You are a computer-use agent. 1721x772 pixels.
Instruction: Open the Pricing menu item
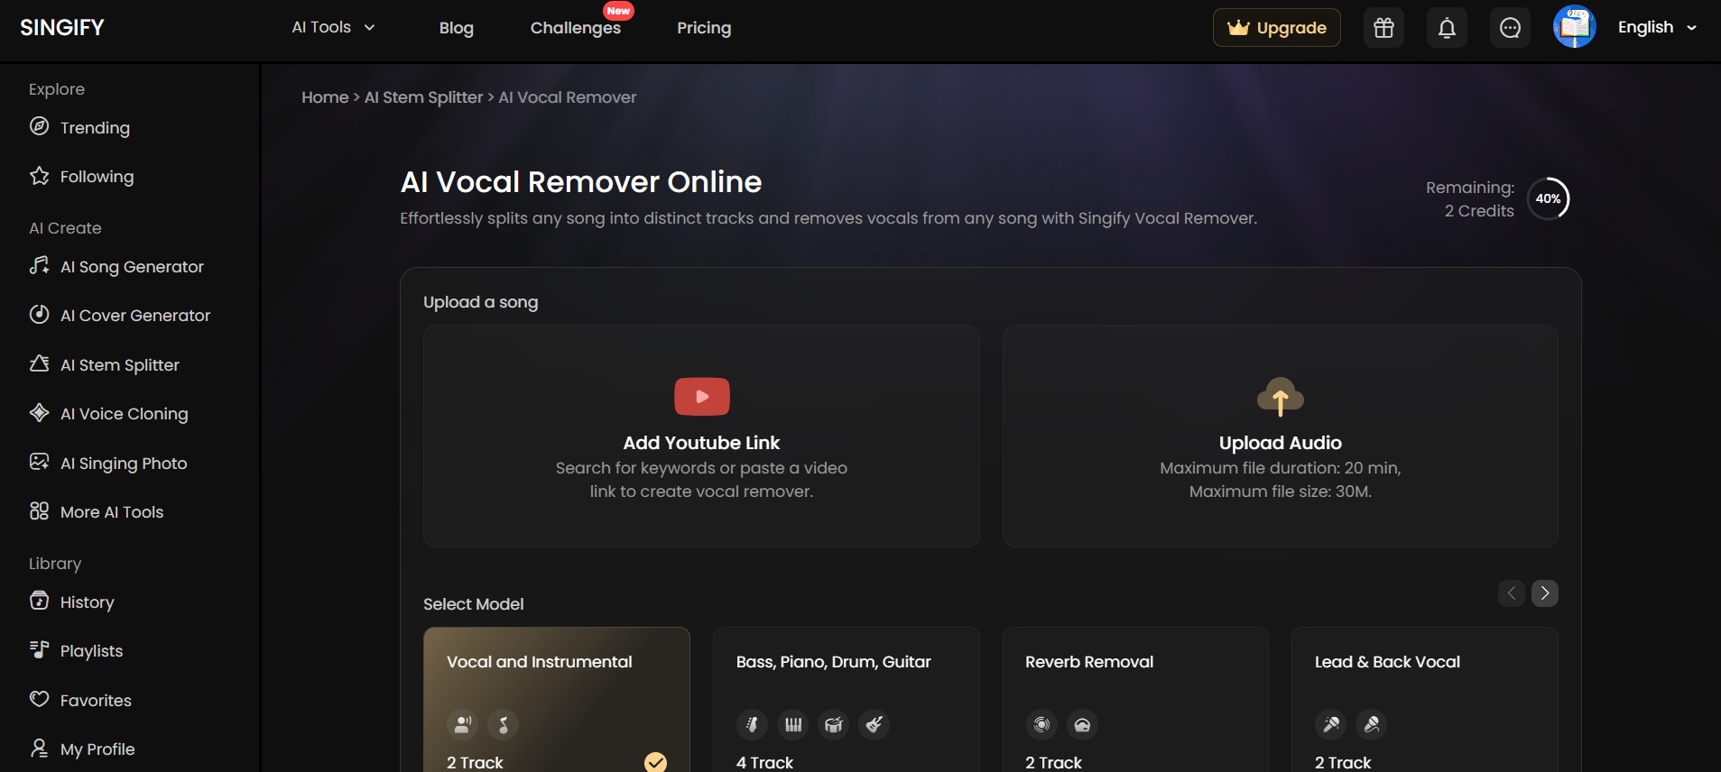(x=704, y=28)
